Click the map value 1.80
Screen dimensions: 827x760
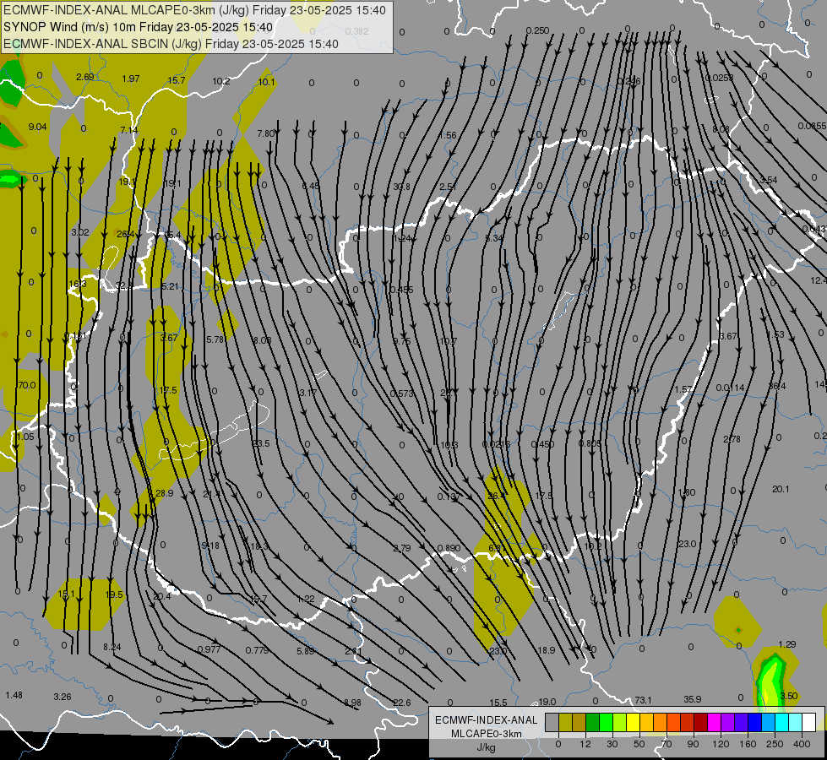686,492
